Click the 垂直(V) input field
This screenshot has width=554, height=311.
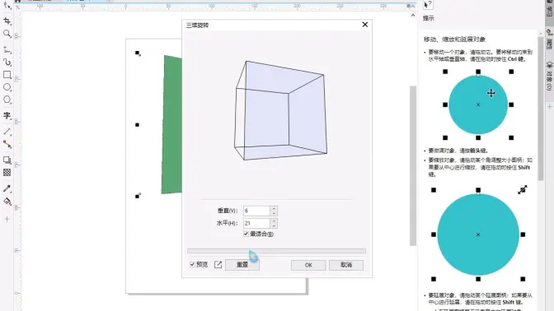(x=257, y=211)
